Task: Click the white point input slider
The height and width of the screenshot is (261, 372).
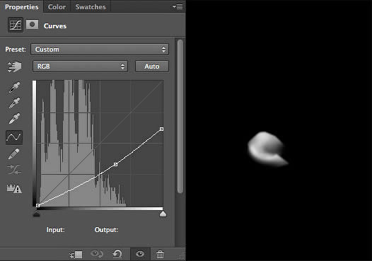Action: (x=163, y=214)
